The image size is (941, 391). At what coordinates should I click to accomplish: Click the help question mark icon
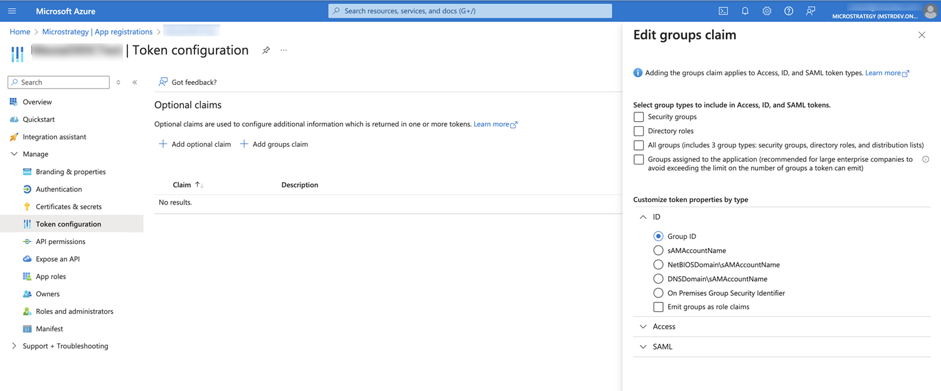(x=789, y=11)
